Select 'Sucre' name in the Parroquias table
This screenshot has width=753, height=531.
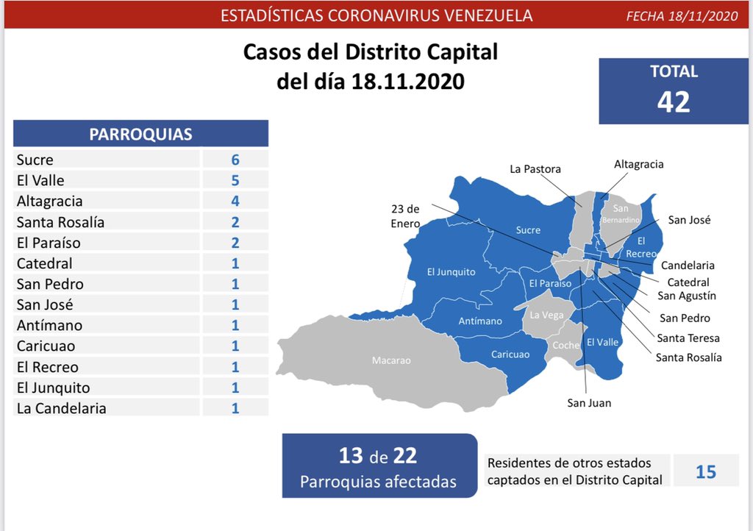coord(35,160)
